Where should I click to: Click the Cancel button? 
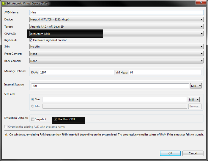coord(193,153)
